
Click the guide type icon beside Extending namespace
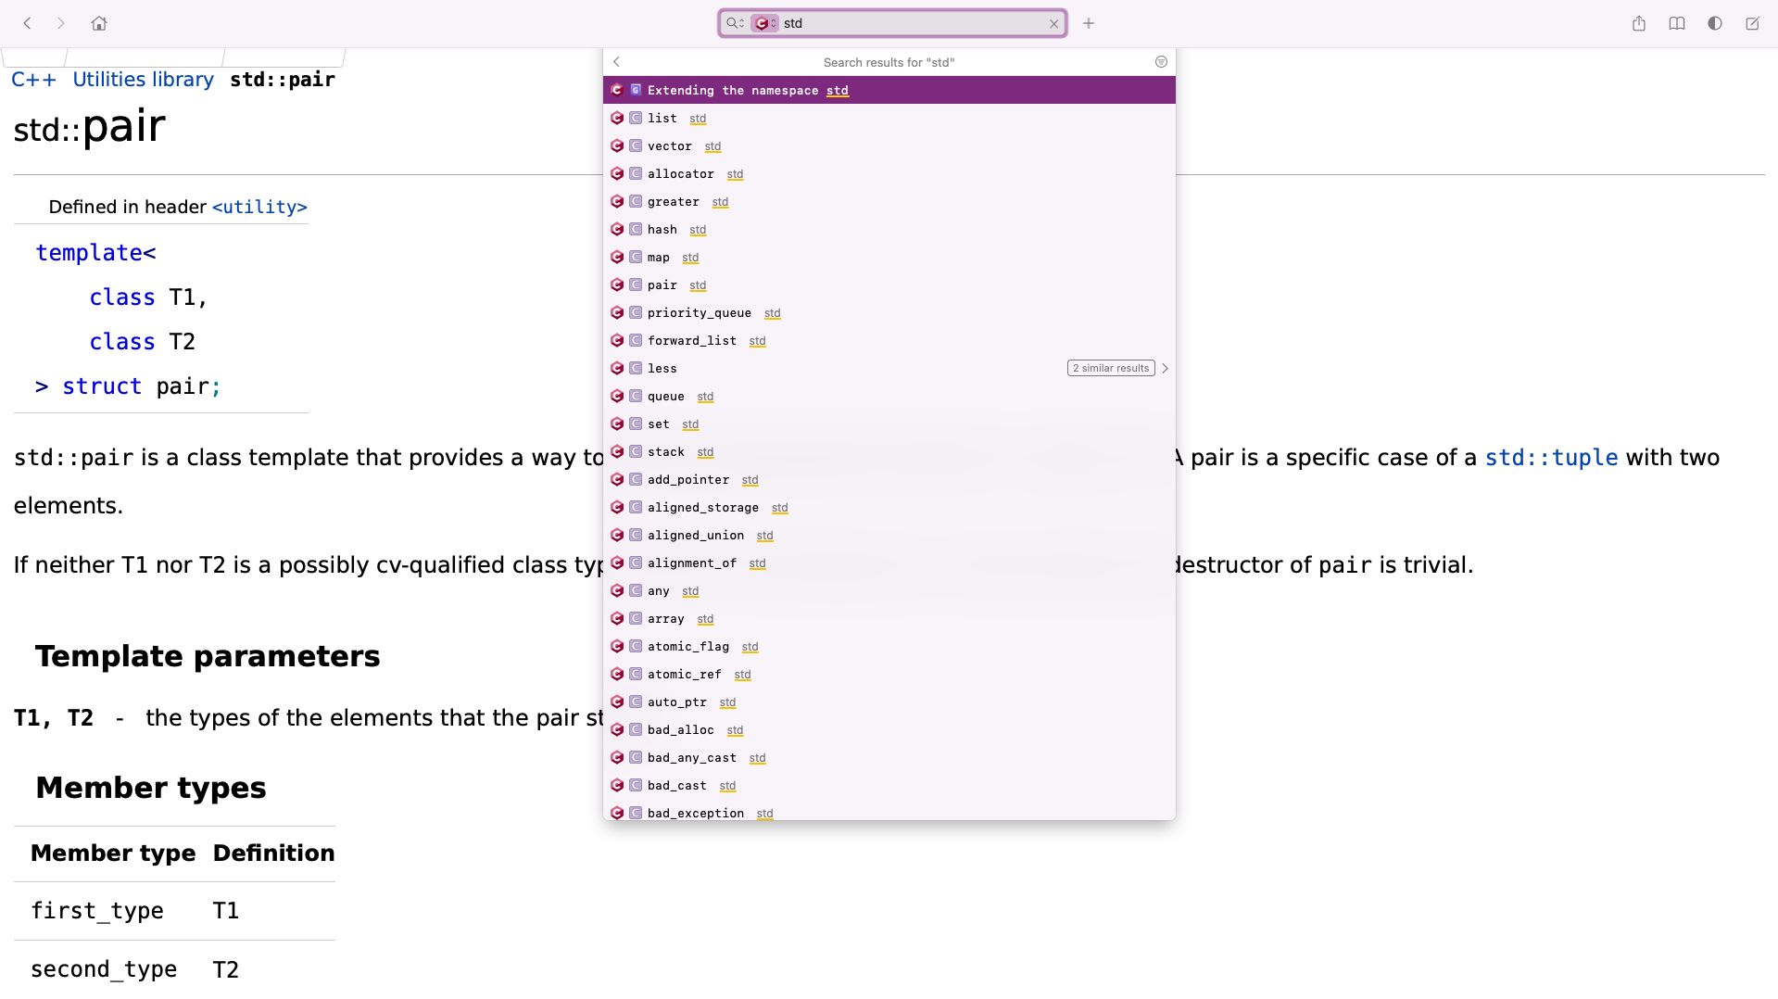point(636,90)
